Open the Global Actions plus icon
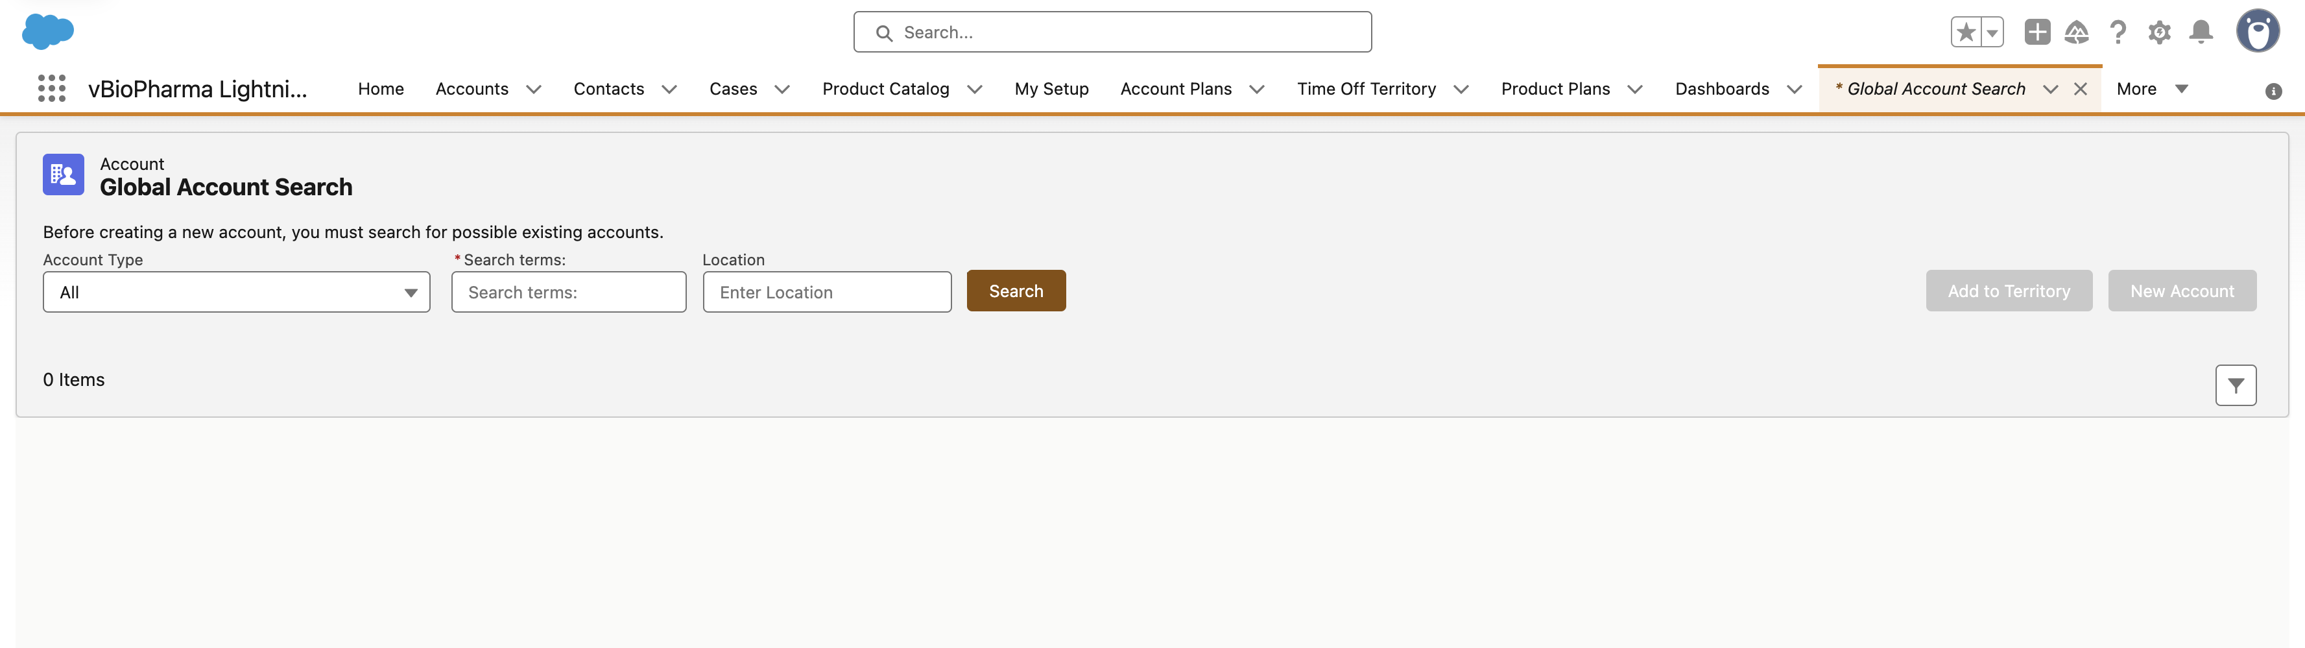Viewport: 2305px width, 648px height. coord(2036,32)
